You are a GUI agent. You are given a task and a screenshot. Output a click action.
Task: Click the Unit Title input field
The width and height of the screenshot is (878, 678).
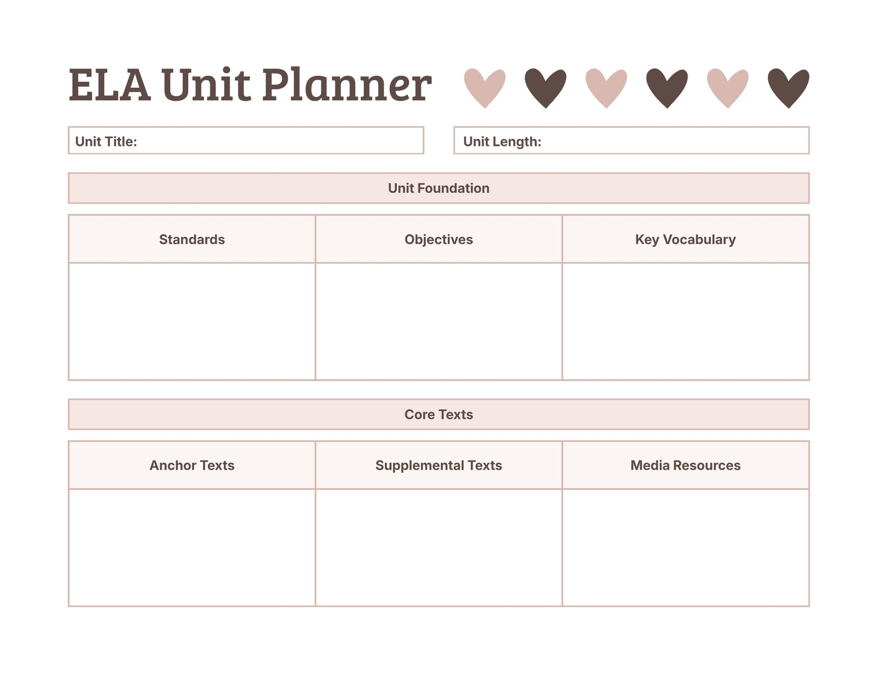click(x=246, y=140)
